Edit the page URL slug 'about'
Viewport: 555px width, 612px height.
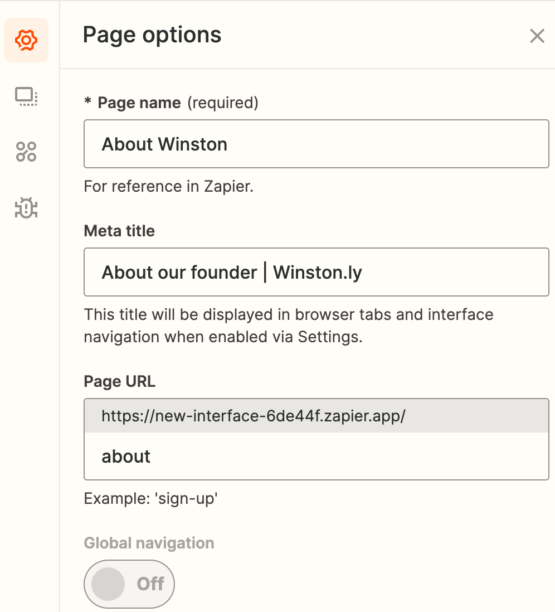click(316, 456)
